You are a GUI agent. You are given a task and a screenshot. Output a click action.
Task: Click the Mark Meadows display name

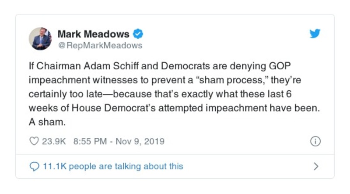tap(94, 34)
